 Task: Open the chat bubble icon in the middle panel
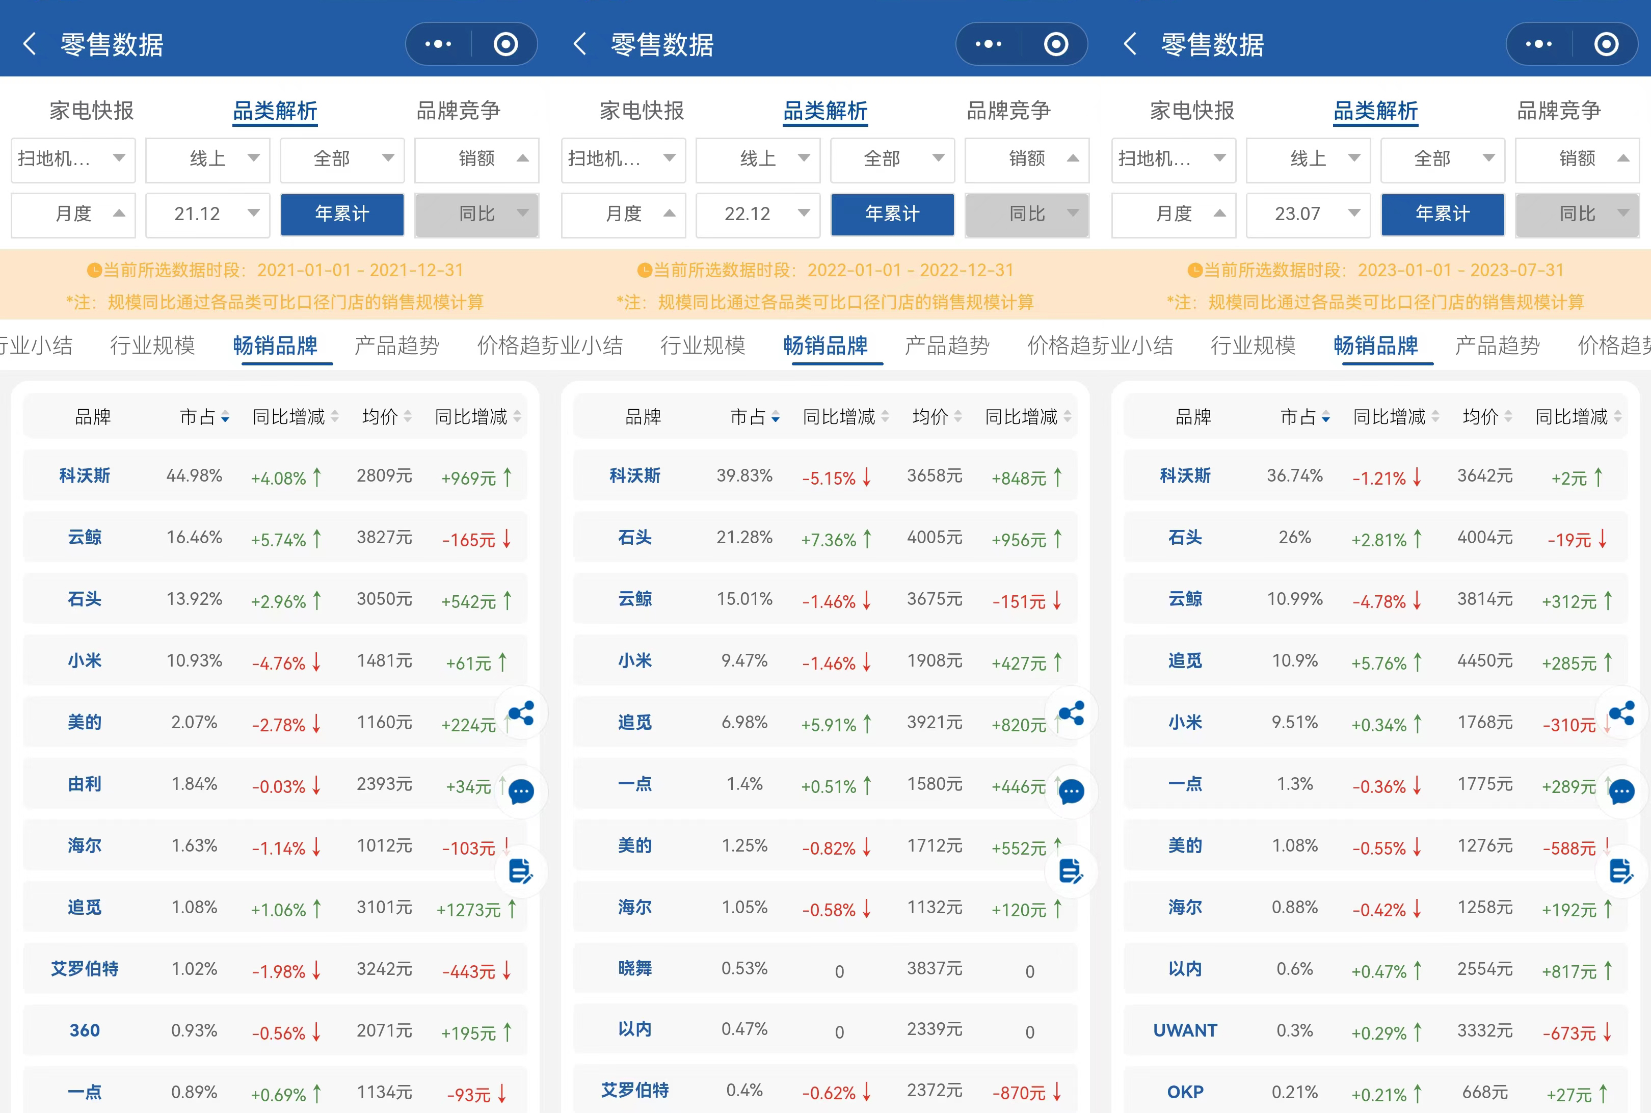coord(1071,791)
